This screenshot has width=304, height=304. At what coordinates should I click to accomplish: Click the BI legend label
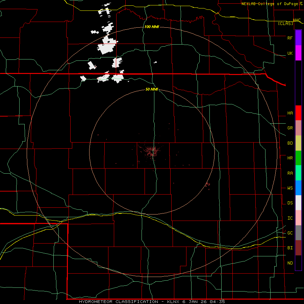(x=290, y=248)
